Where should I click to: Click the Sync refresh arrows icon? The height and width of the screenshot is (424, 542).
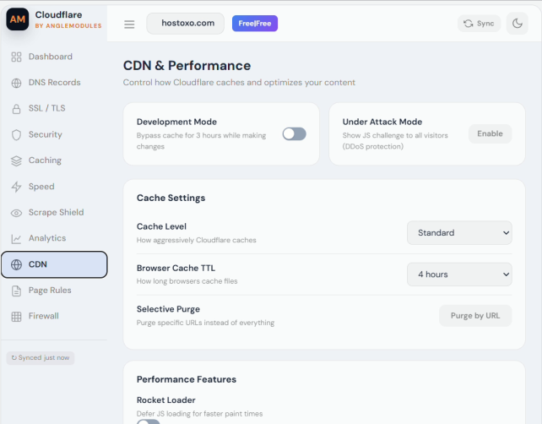tap(469, 24)
